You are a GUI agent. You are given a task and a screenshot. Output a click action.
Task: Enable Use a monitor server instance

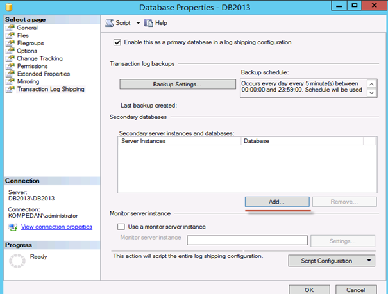coord(121,227)
